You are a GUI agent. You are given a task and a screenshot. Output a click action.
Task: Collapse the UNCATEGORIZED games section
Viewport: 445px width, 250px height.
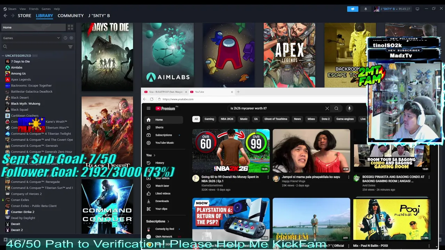click(3, 56)
